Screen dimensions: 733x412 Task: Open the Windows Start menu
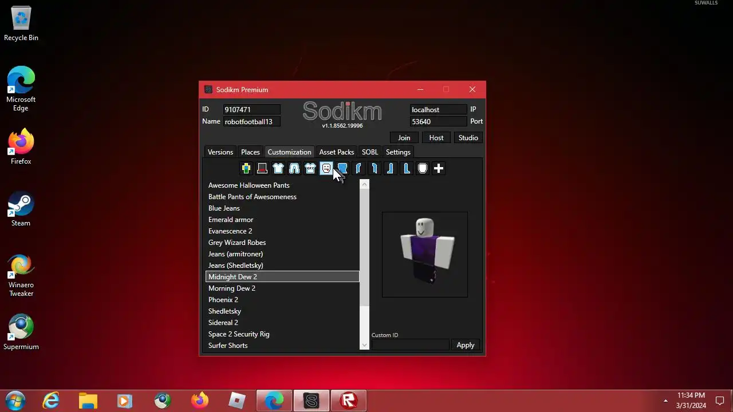point(15,401)
